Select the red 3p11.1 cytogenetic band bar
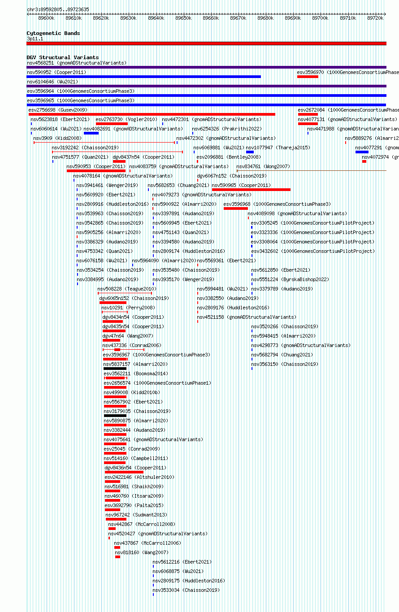Viewport: 399px width, 612px height. pyautogui.click(x=206, y=43)
